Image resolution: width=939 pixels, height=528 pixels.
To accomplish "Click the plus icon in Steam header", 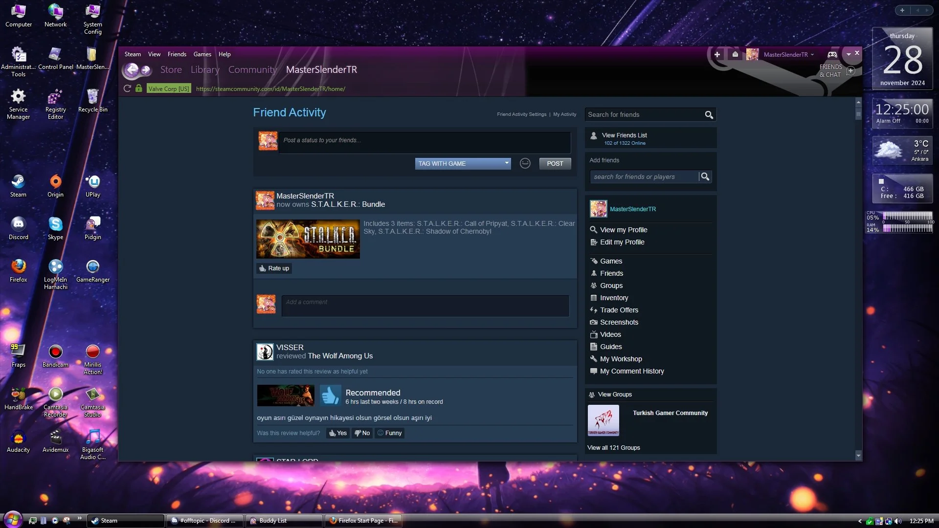I will [717, 54].
